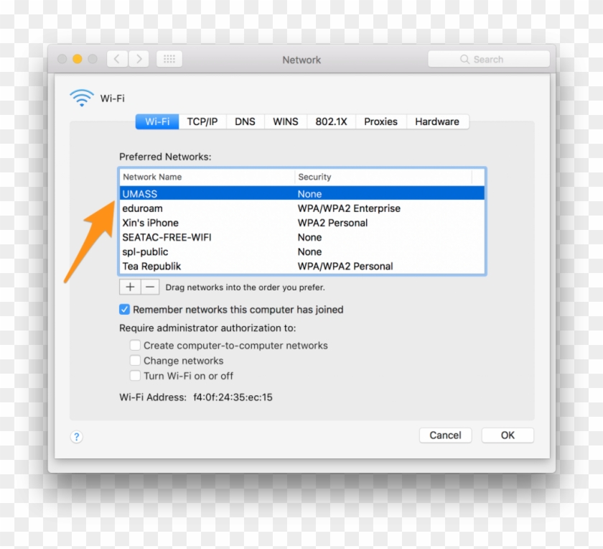Click the back navigation arrow
Screen dimensions: 603x549
(x=117, y=59)
